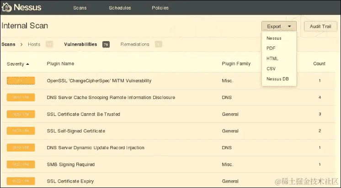This screenshot has width=341, height=188.
Task: Sort by the Plugin Name column header
Action: point(60,63)
